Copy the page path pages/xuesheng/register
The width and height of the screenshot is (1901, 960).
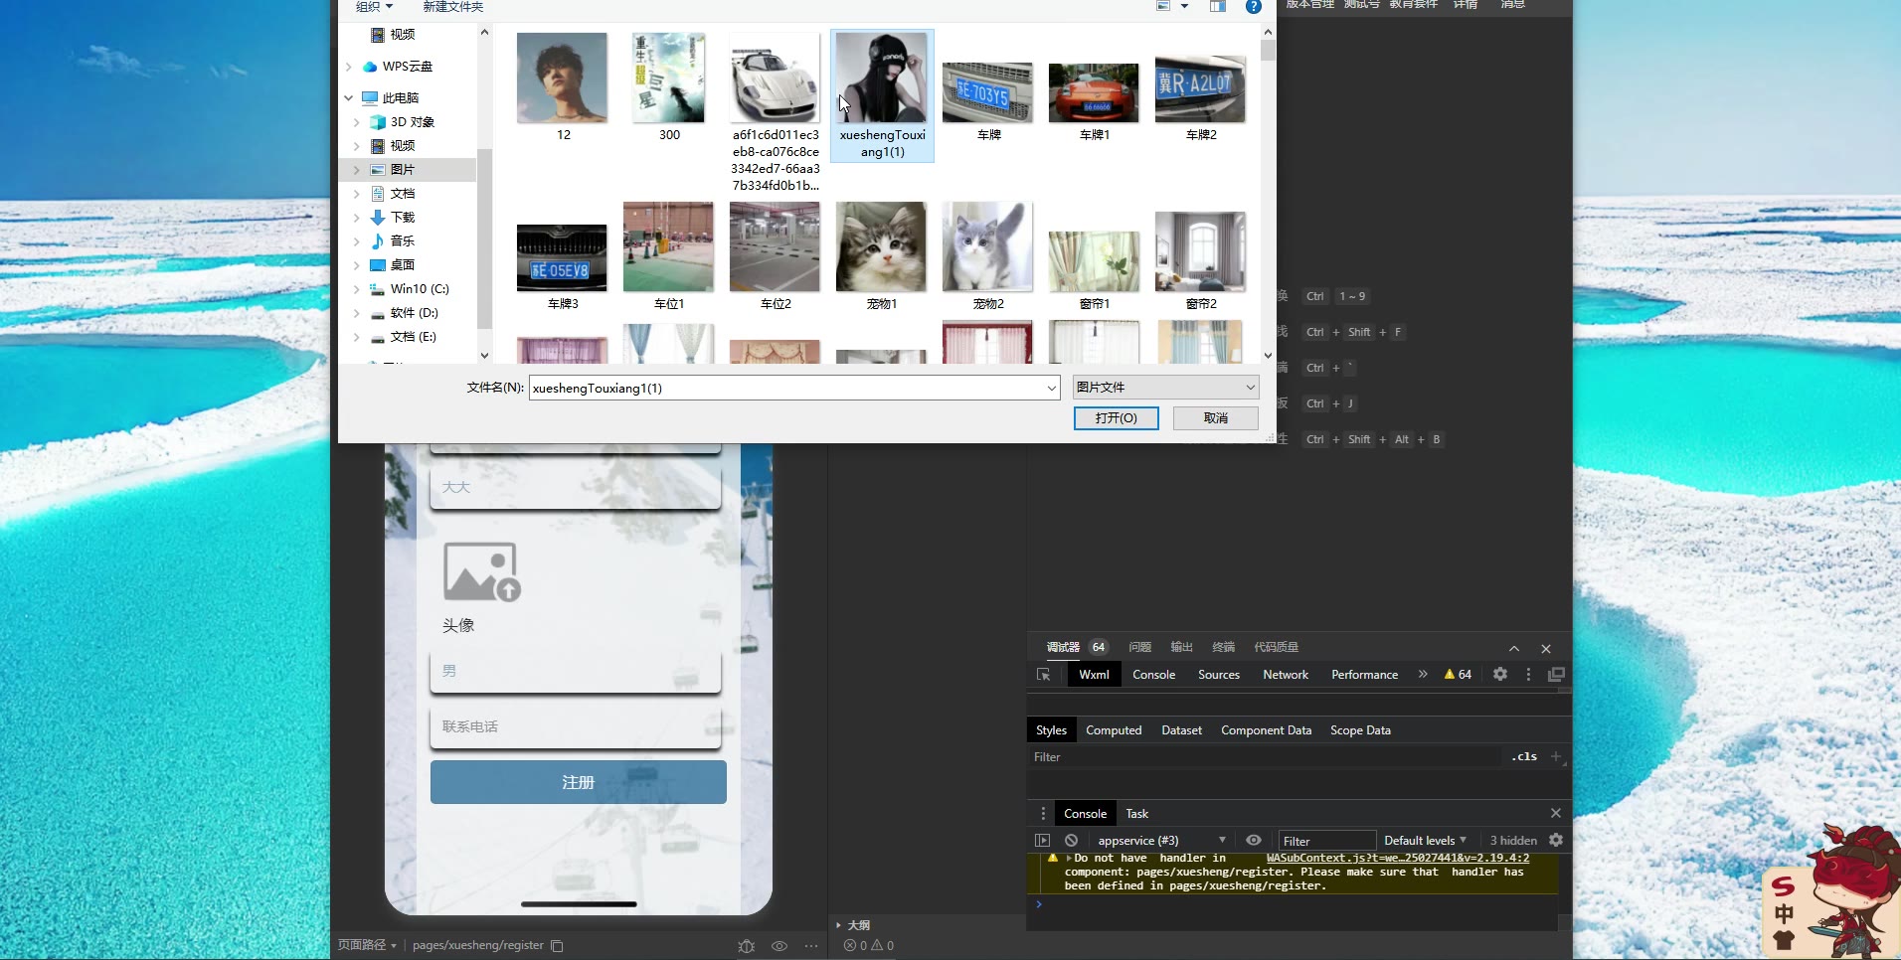pos(557,946)
